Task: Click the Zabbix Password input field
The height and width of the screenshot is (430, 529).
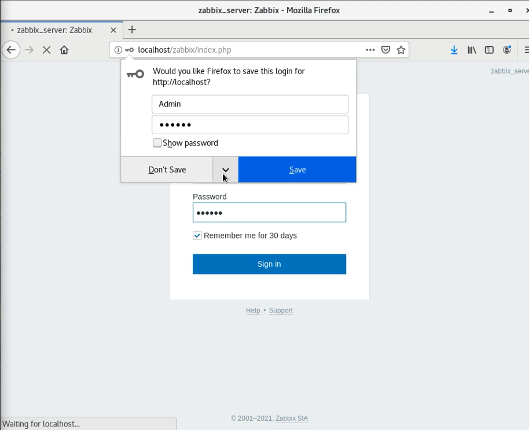Action: 269,212
